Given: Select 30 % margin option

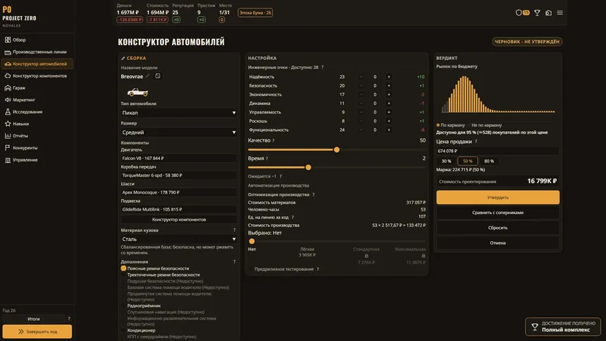Looking at the screenshot, I should [x=446, y=161].
